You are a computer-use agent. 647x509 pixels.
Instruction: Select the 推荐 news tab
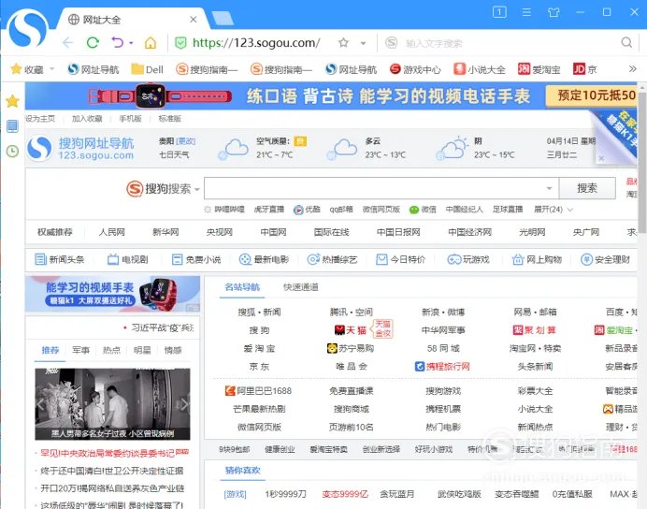pyautogui.click(x=50, y=350)
